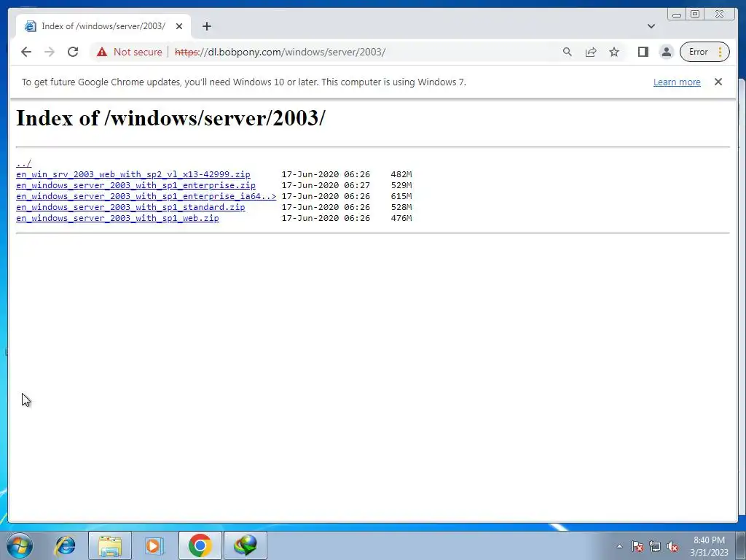Download en_windows_server_2003_with_sp1_enterprise.zip
746x560 pixels.
136,185
